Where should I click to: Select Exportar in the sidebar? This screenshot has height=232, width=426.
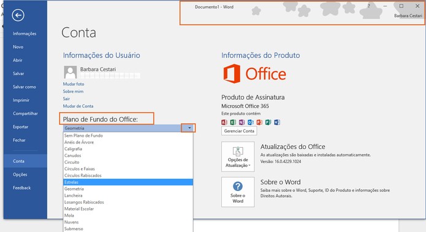25,127
